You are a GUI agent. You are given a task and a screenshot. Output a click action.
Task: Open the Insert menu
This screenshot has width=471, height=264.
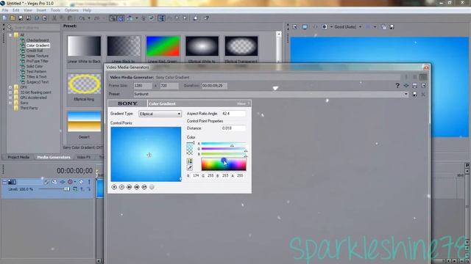pos(41,10)
